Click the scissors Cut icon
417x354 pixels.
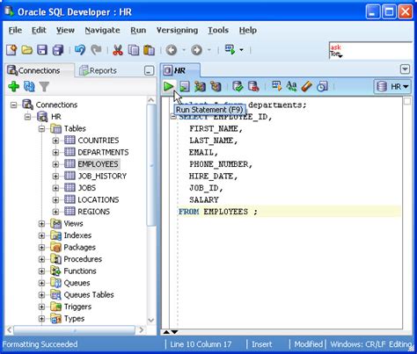click(118, 50)
